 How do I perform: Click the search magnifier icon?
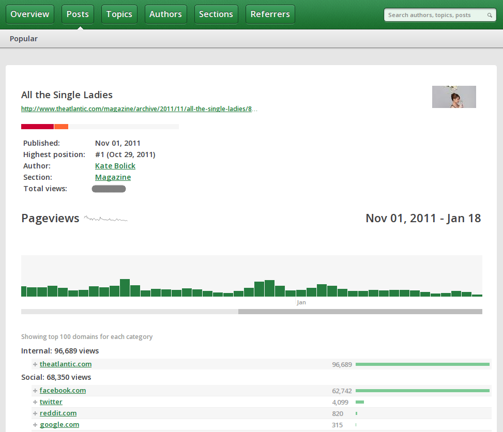(490, 16)
